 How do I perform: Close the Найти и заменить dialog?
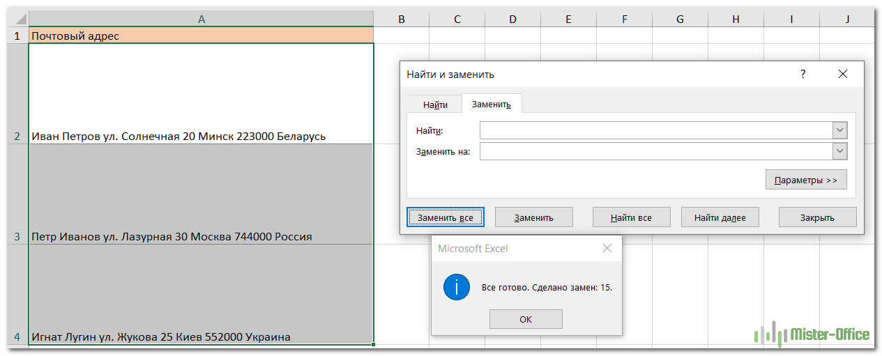point(842,74)
